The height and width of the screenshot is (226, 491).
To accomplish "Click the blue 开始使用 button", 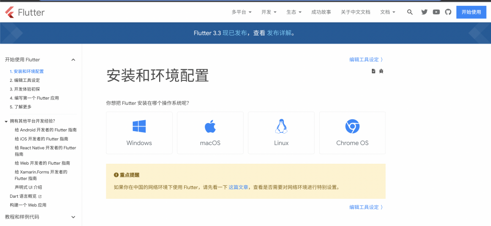I will click(x=471, y=12).
